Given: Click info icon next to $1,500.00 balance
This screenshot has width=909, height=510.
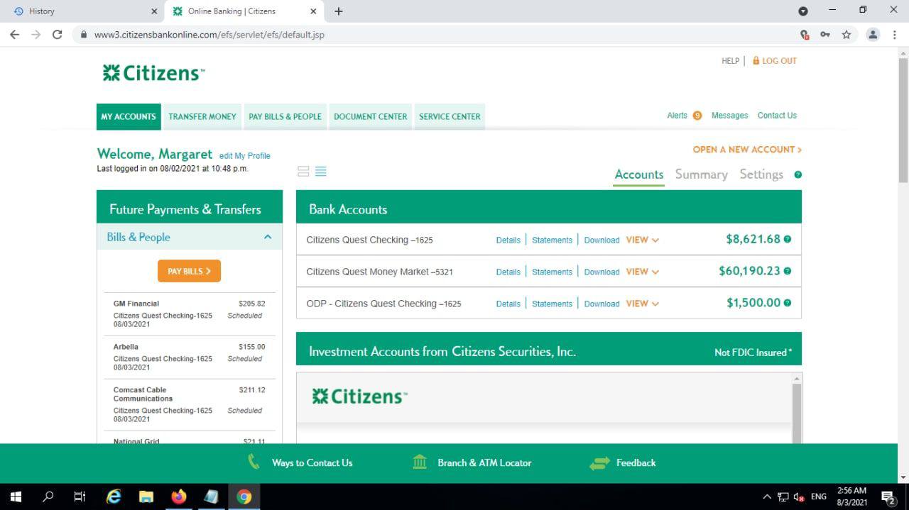Looking at the screenshot, I should coord(787,303).
